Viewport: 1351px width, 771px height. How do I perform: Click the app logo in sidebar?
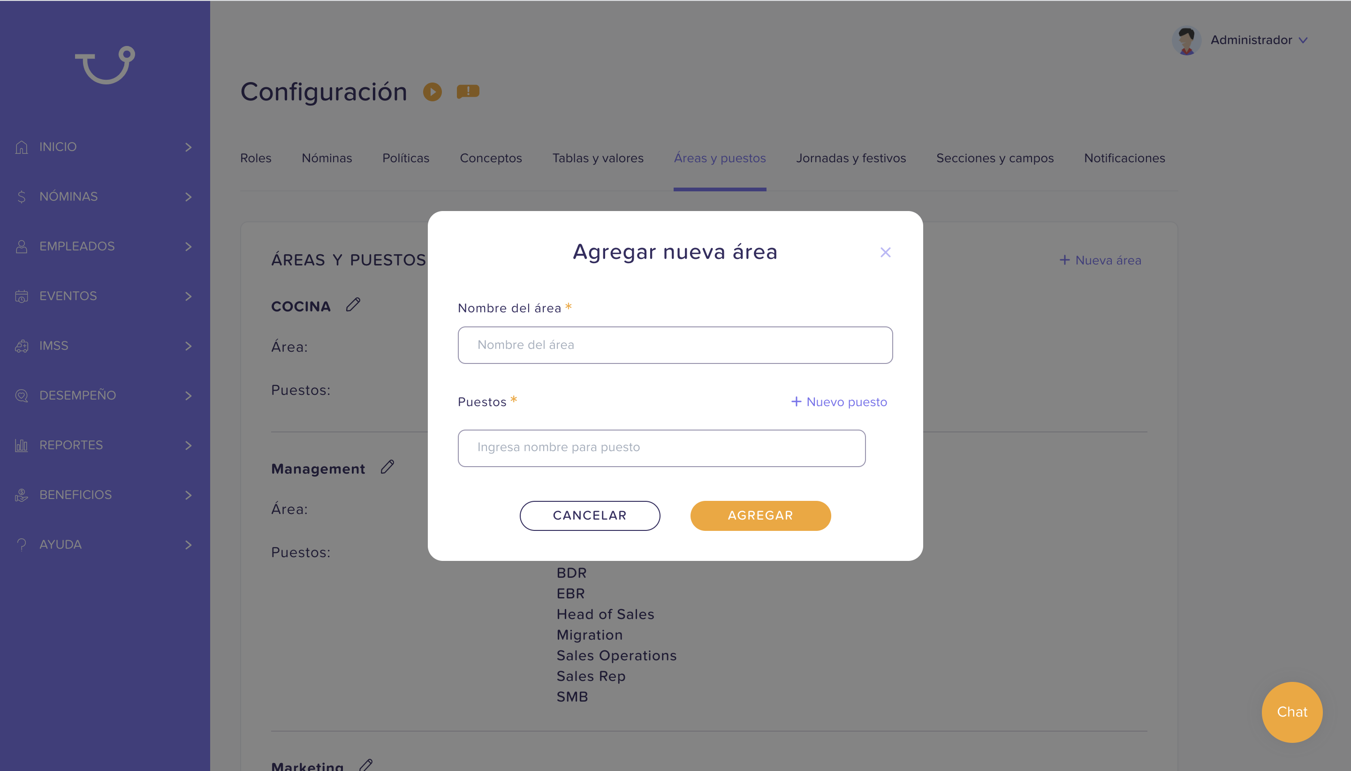point(105,65)
